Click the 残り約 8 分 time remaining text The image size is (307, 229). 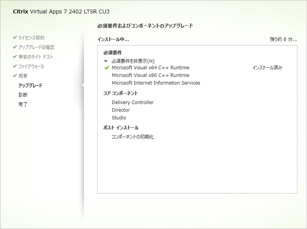click(283, 39)
